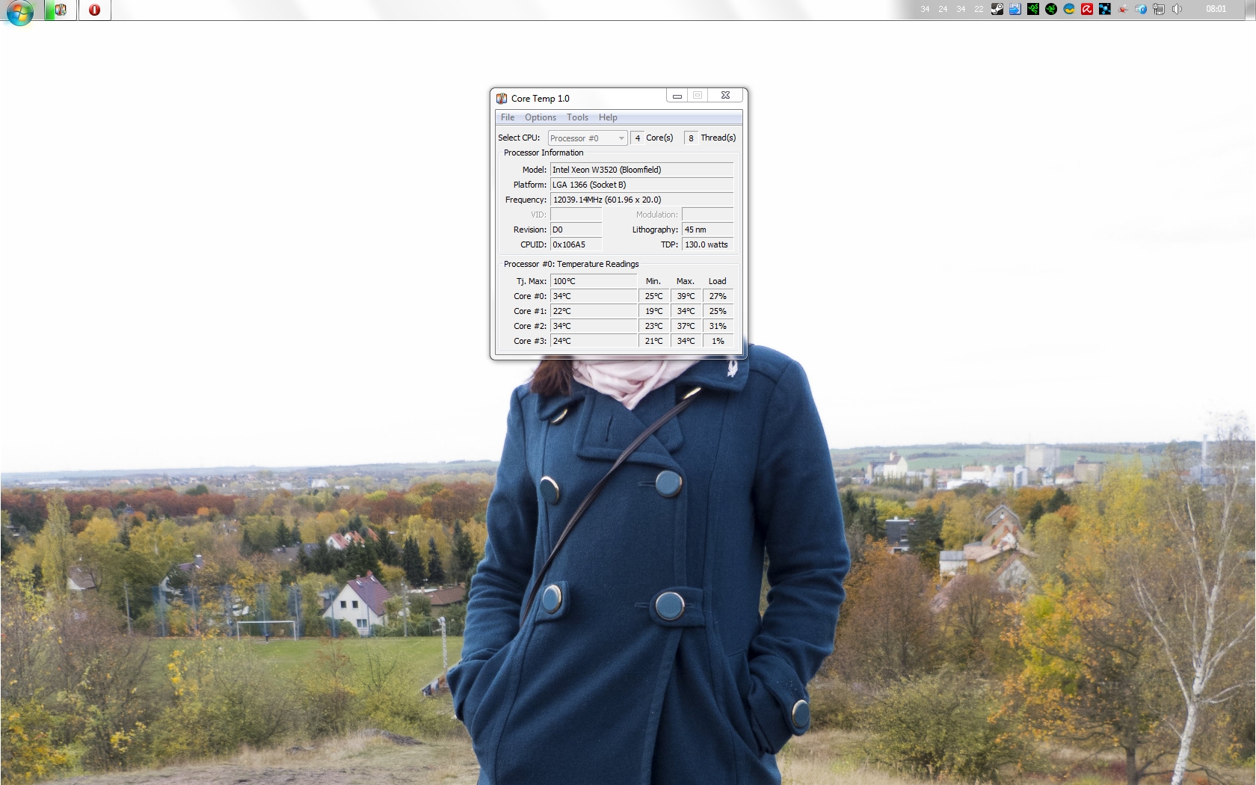
Task: Open the File menu in Core Temp
Action: click(508, 117)
